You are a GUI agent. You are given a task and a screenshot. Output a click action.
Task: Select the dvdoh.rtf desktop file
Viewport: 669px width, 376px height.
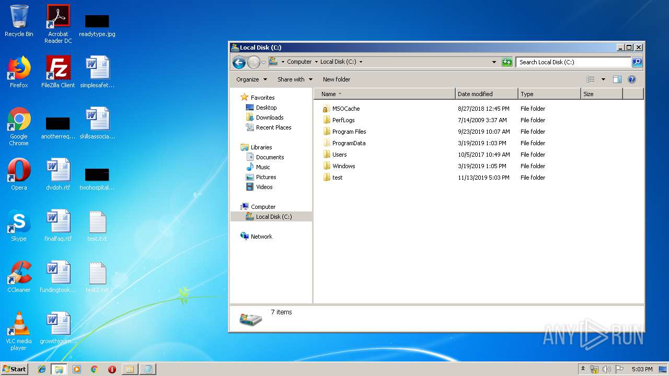(x=58, y=174)
